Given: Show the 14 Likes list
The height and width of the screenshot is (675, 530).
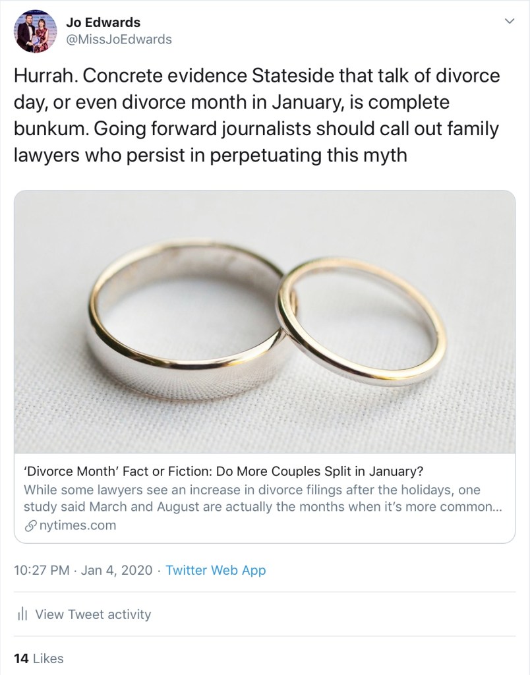Looking at the screenshot, I should coord(39,658).
